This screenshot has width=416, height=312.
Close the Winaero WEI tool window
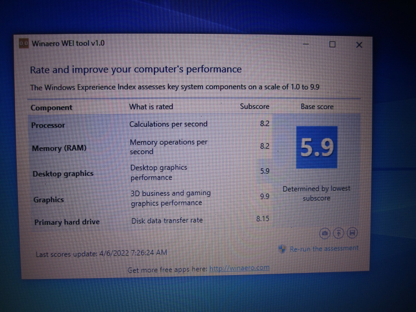click(359, 45)
